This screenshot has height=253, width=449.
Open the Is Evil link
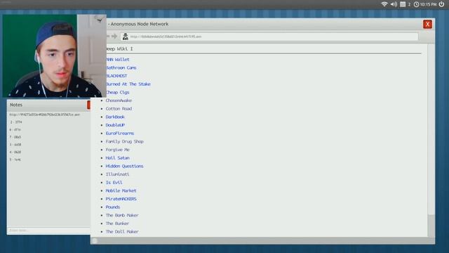(x=114, y=183)
